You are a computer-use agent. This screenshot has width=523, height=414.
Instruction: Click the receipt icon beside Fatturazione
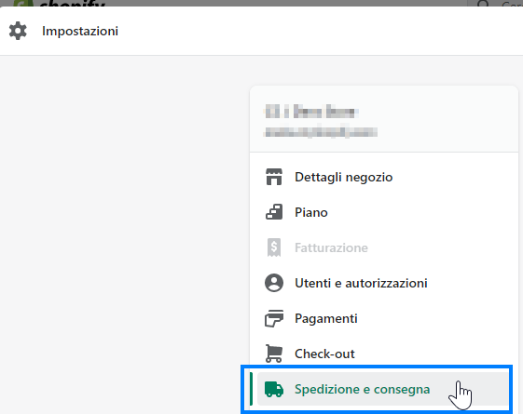click(x=274, y=247)
